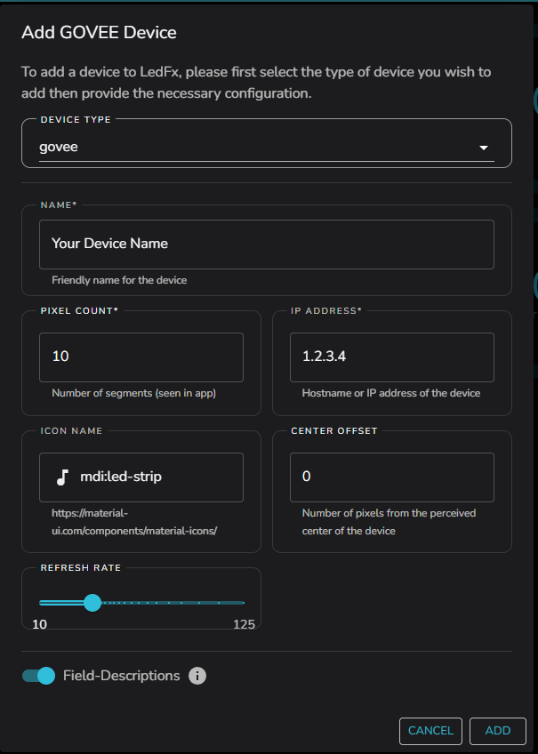Click the IP Address field with 1.2.3.4
Screen dimensions: 538x754
392,357
